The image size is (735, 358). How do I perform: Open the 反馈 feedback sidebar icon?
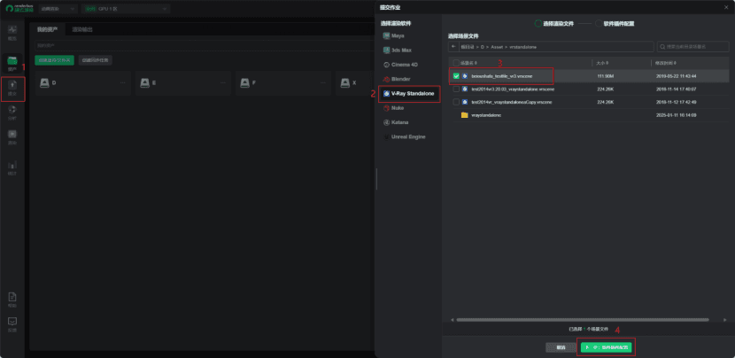click(x=12, y=324)
